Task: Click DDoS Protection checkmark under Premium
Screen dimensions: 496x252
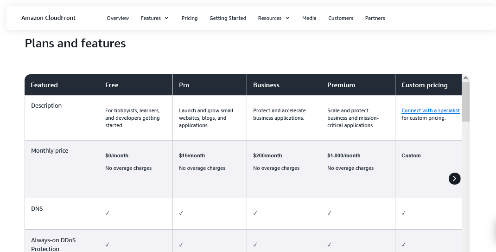Action: click(329, 245)
